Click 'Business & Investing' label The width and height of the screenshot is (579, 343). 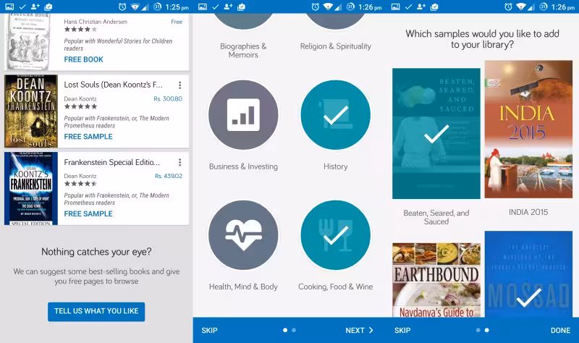(x=243, y=166)
